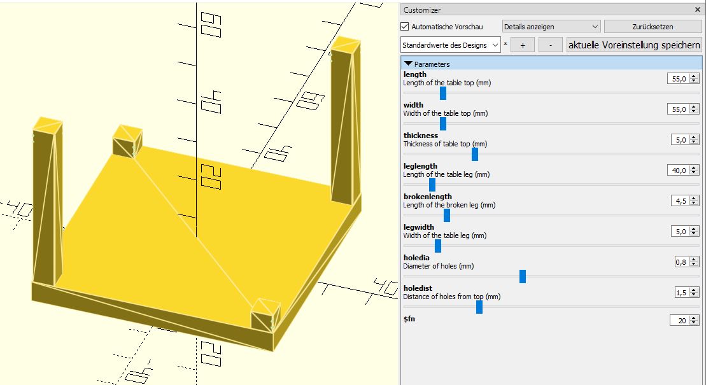Remove preset with the minus button
Screen dimensions: 706x385
tap(550, 45)
